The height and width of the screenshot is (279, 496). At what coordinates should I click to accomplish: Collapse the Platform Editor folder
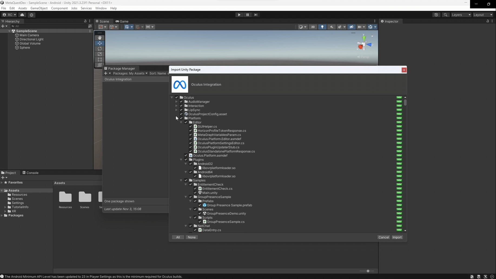[x=181, y=122]
